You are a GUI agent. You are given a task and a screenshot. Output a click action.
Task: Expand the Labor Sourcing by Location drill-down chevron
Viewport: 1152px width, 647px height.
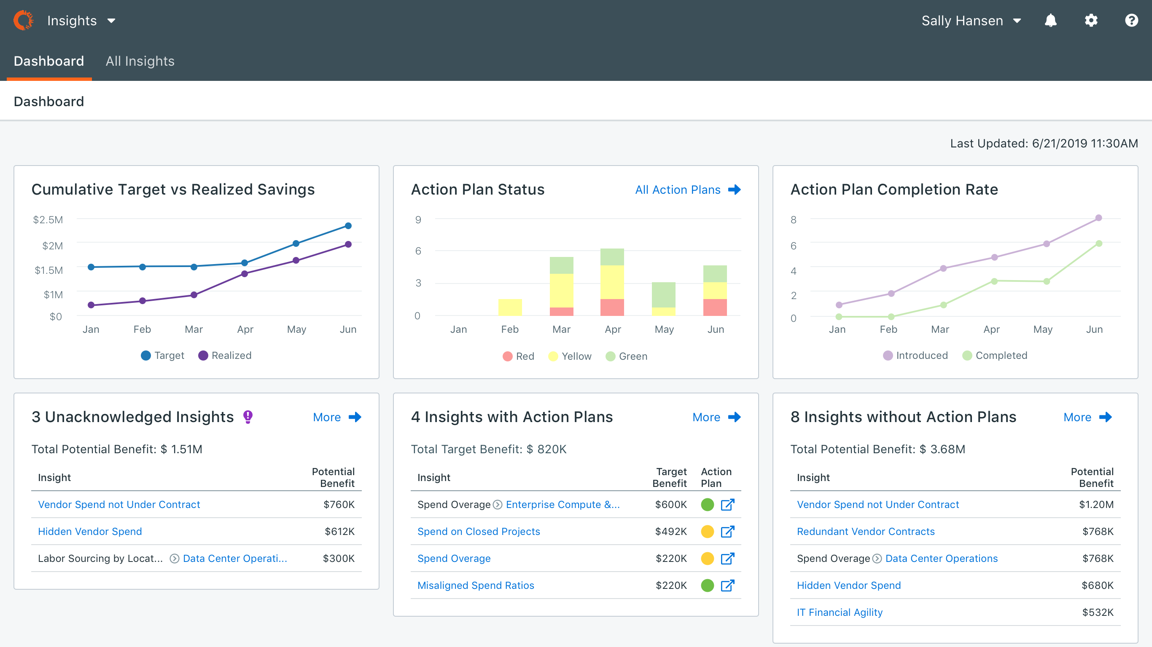(x=175, y=559)
